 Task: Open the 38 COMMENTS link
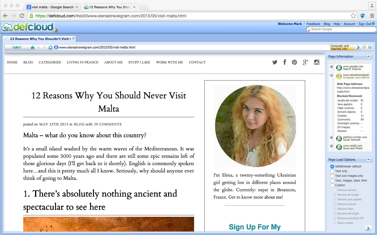(x=108, y=124)
